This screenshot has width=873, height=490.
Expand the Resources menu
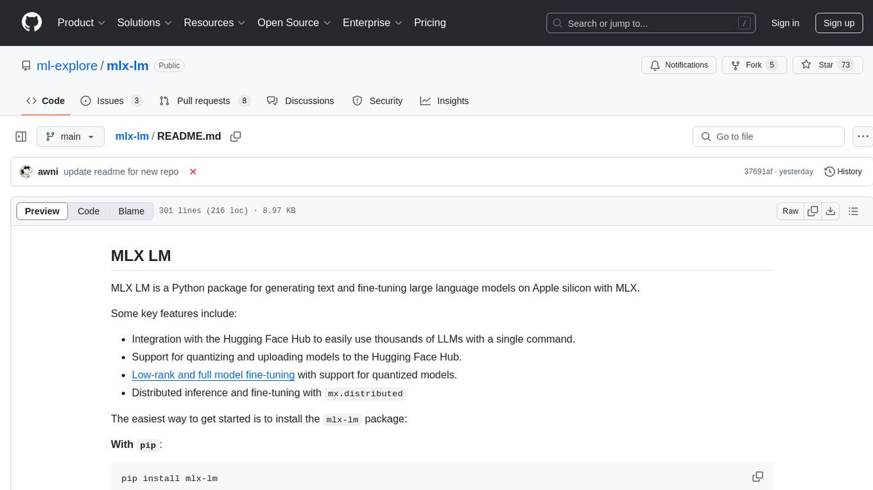click(214, 22)
